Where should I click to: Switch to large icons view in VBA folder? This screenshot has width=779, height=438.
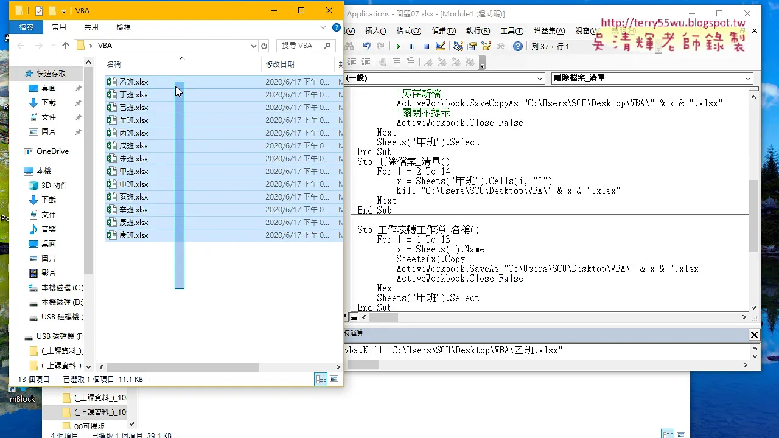click(x=334, y=379)
